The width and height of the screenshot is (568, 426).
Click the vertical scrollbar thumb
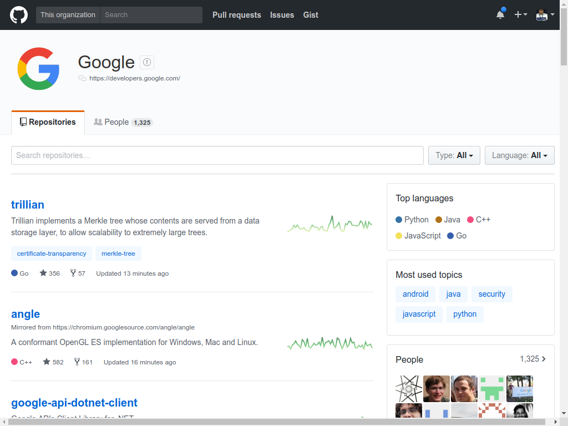[564, 36]
